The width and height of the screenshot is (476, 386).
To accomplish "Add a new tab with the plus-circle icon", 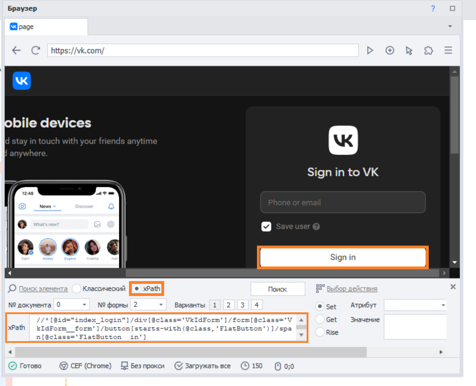I will [390, 50].
